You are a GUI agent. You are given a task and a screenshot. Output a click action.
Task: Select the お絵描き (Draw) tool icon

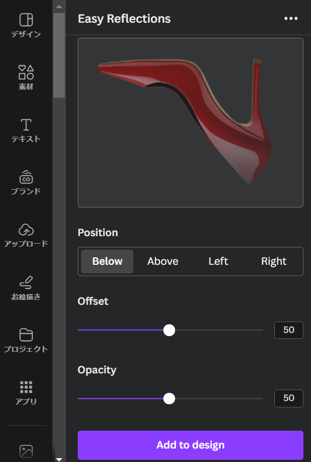[x=26, y=282]
